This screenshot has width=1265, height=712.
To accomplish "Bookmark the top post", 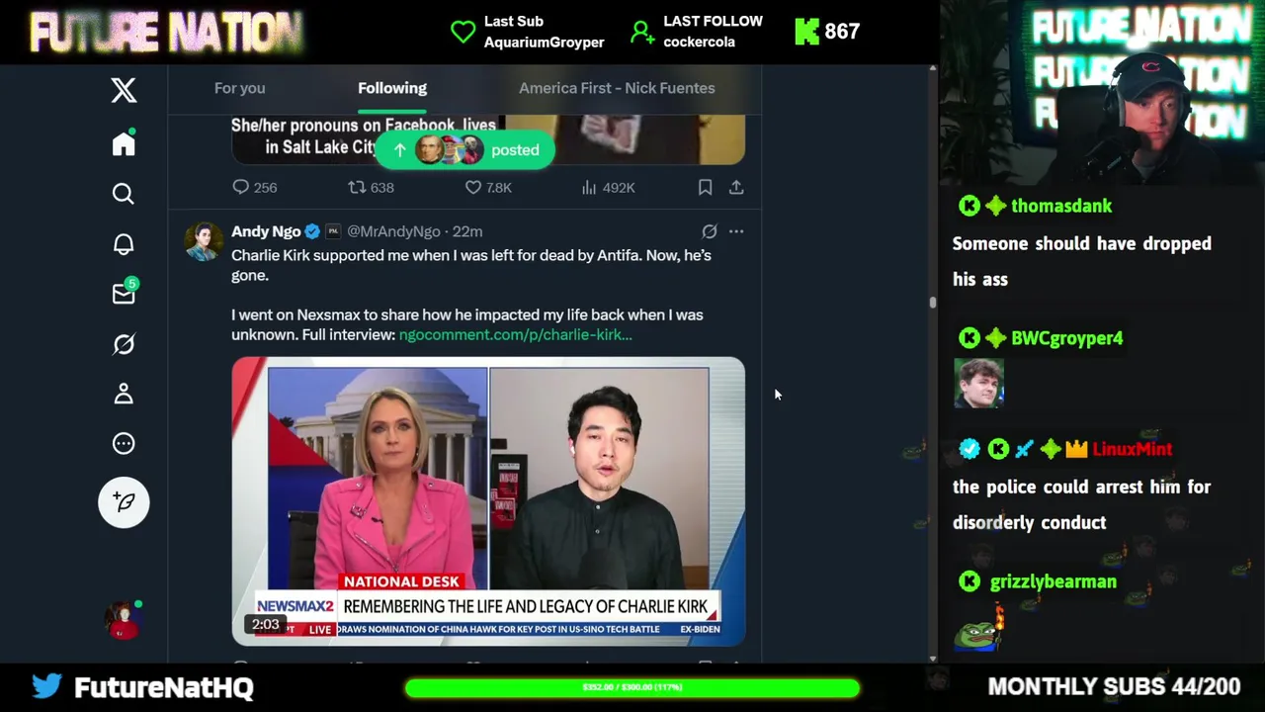I will 705,187.
